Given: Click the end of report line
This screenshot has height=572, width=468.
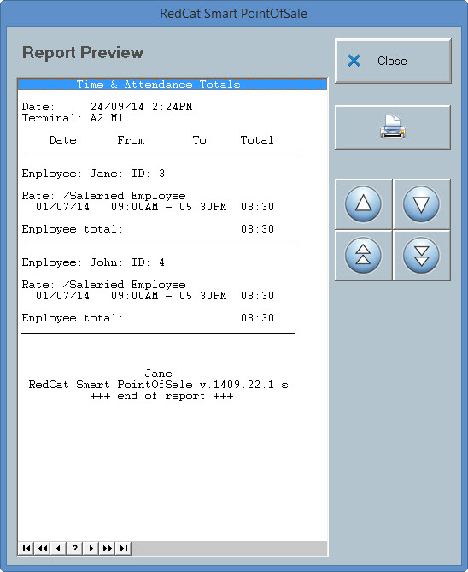Looking at the screenshot, I should click(x=161, y=396).
